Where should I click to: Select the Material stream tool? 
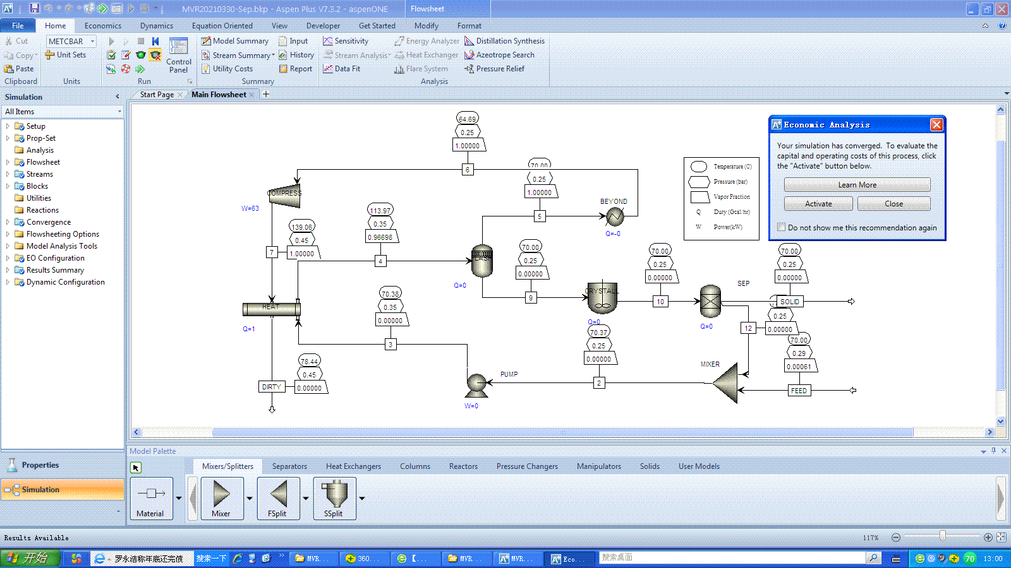[150, 499]
